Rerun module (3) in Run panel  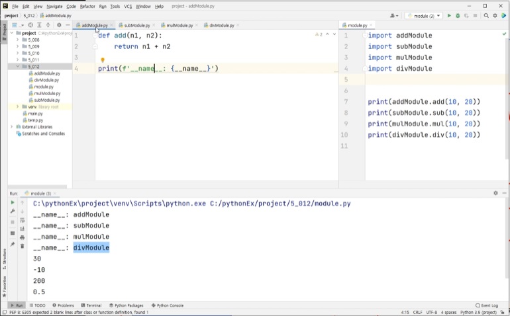(x=13, y=202)
